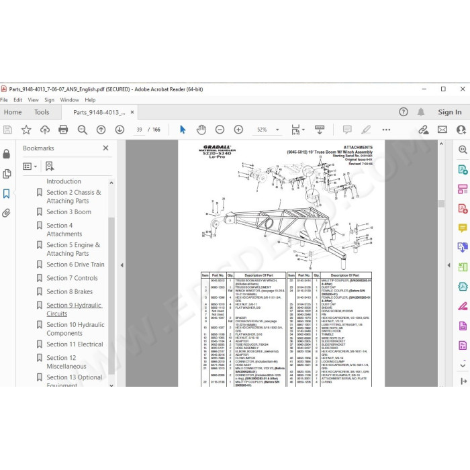Open Fill and Sign tool

pos(463,306)
